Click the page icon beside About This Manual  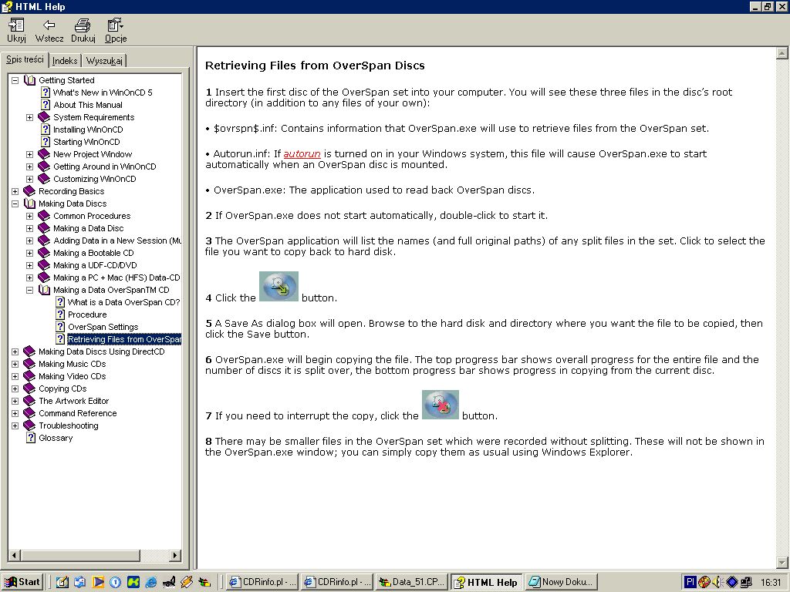[46, 105]
